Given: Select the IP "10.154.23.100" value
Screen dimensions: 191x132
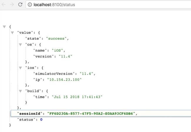Looking at the screenshot, I should pos(64,80).
